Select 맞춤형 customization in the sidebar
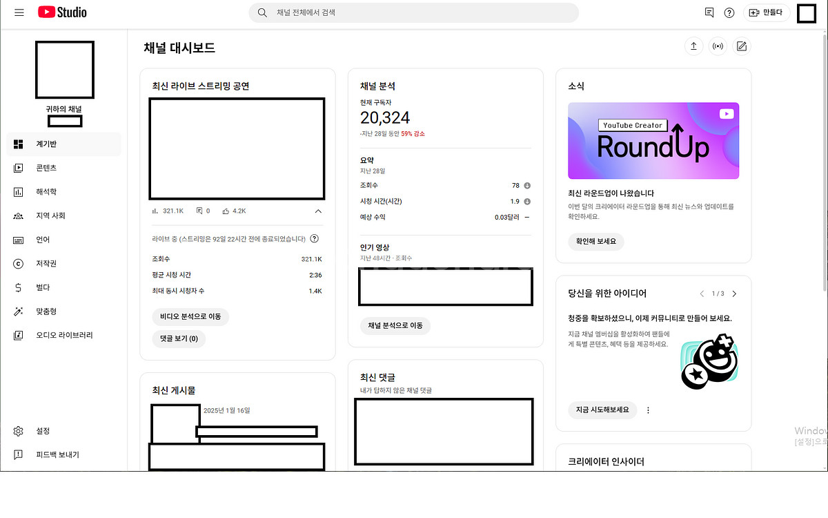828x518 pixels. coord(64,311)
